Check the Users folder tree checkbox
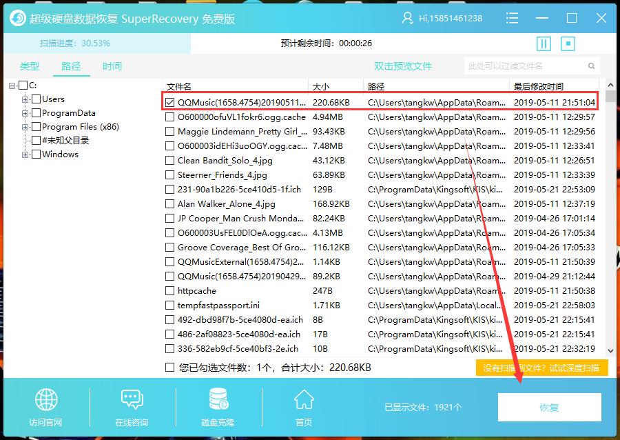Screen dimensions: 620x440 (x=37, y=99)
